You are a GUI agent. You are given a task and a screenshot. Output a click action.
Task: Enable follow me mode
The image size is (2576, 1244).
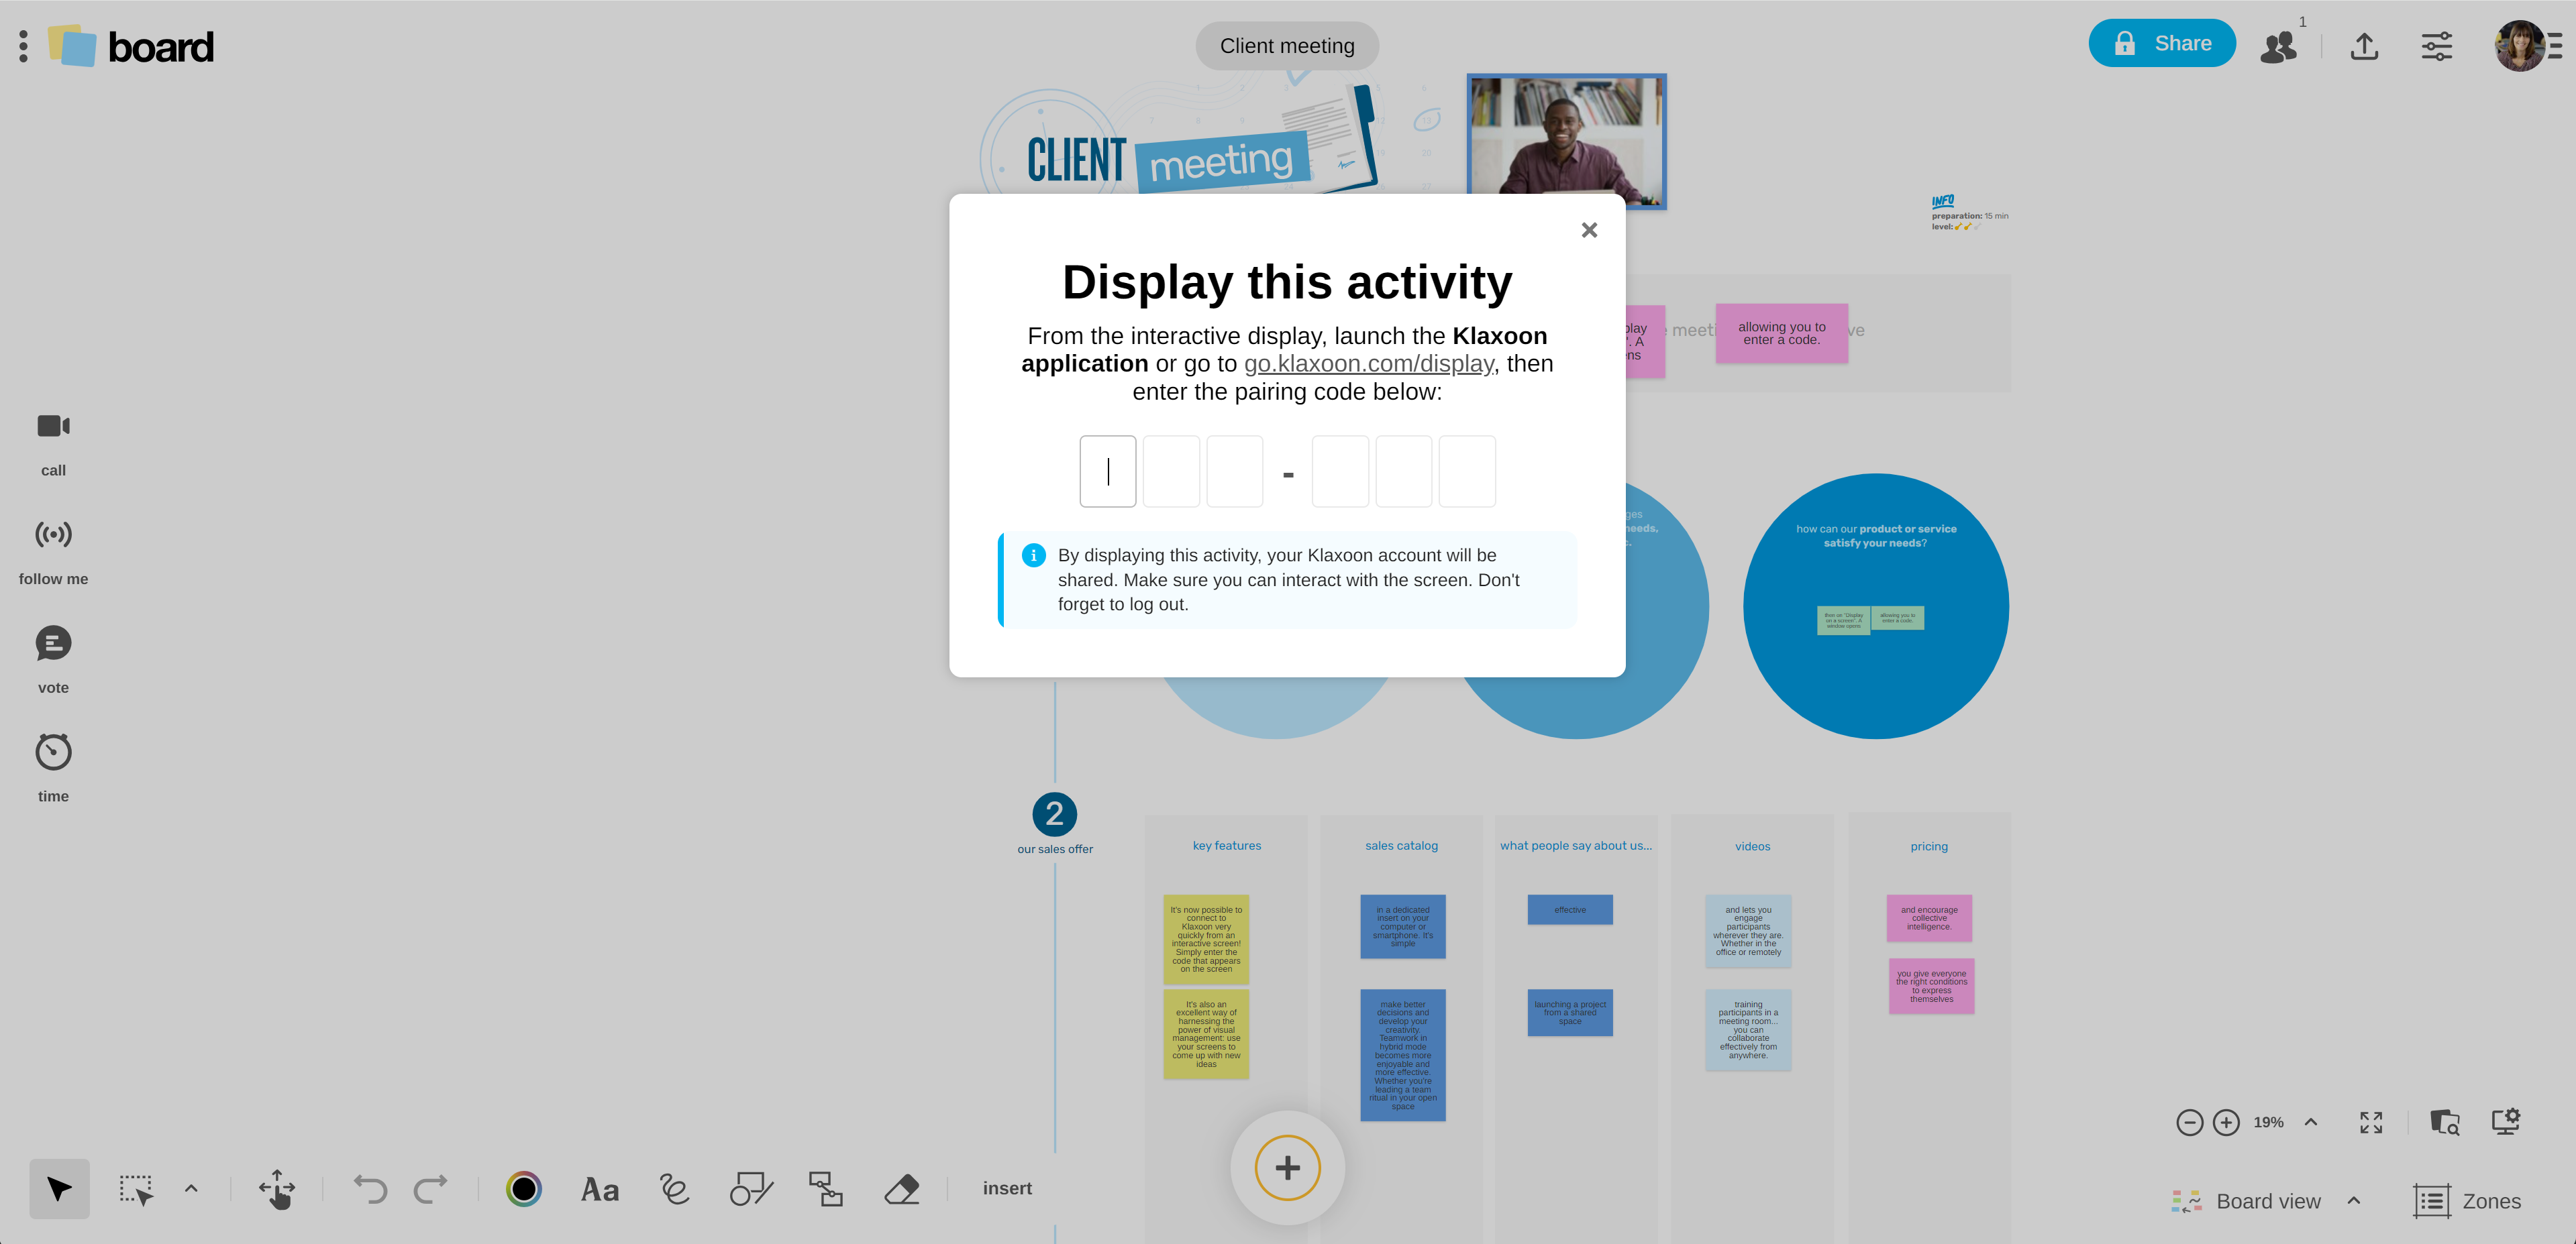coord(53,536)
